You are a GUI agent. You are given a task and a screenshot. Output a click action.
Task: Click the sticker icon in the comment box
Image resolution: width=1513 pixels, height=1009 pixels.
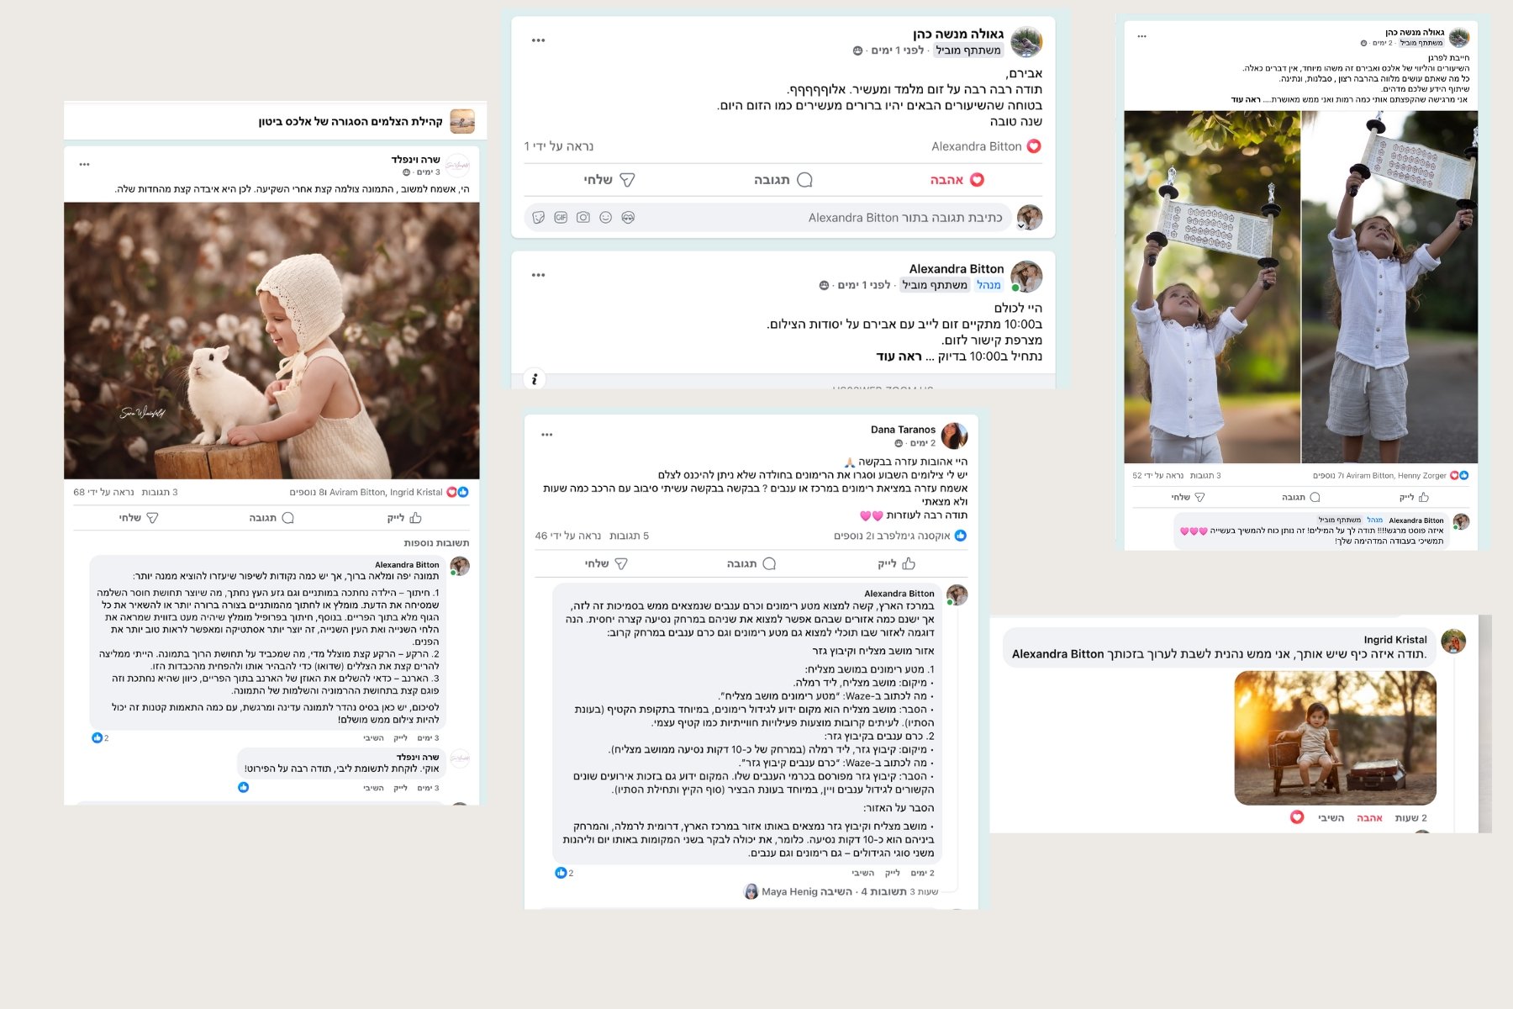click(x=539, y=218)
